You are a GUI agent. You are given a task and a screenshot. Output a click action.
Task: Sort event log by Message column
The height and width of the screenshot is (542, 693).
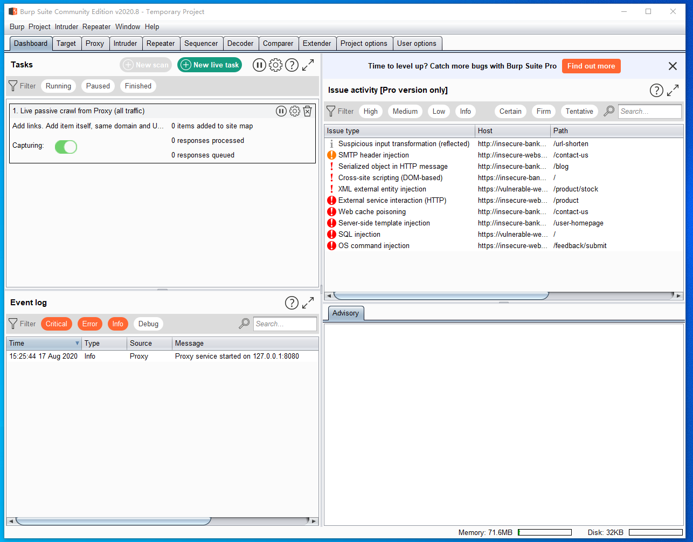click(246, 344)
